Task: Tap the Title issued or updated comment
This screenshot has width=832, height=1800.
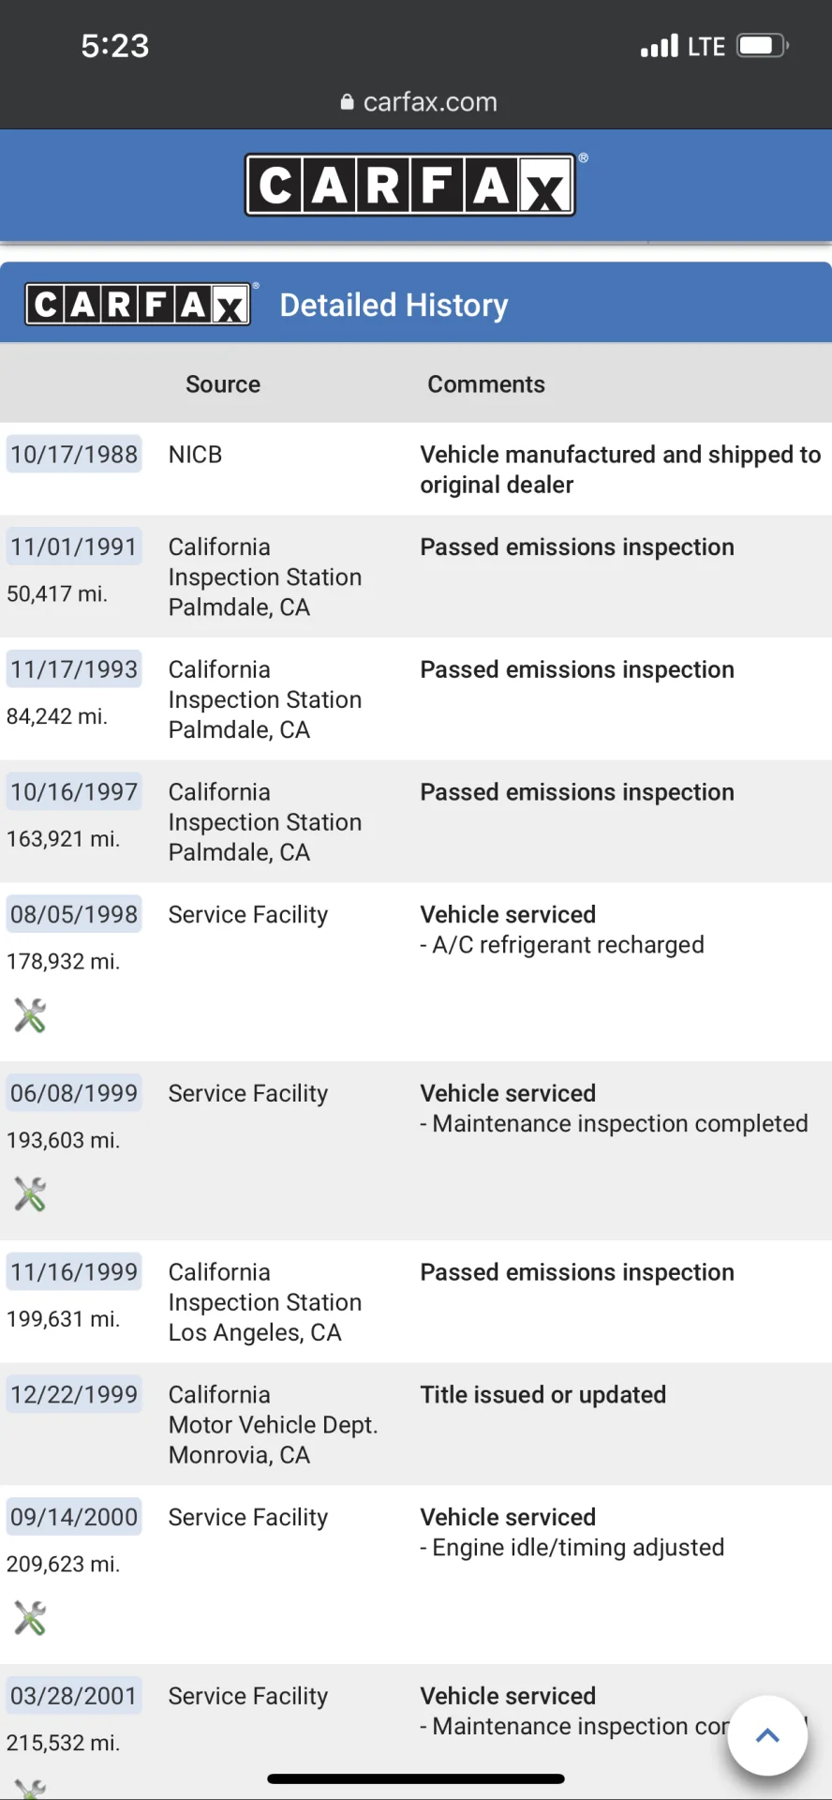Action: tap(542, 1395)
